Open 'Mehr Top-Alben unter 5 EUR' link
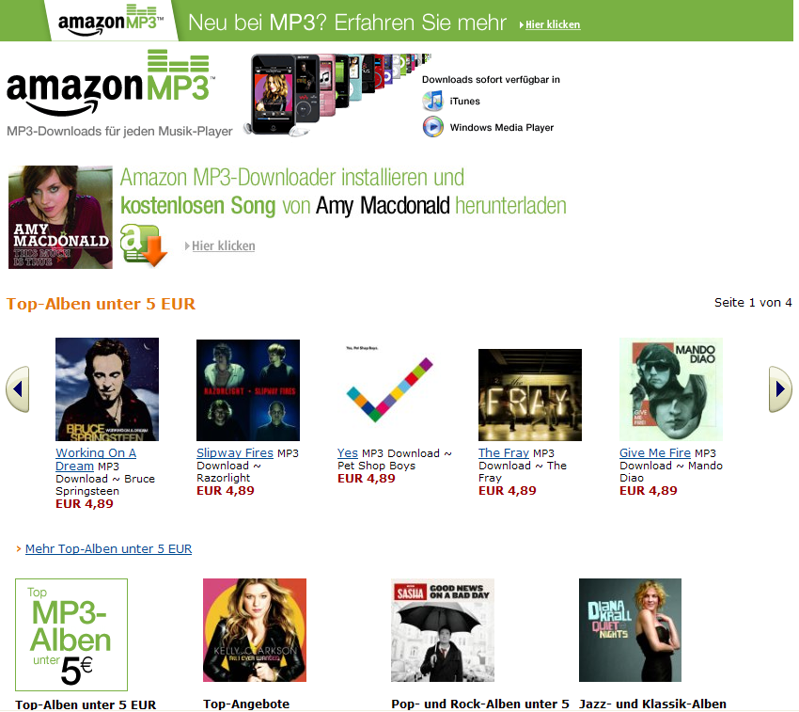799x712 pixels. 108,548
